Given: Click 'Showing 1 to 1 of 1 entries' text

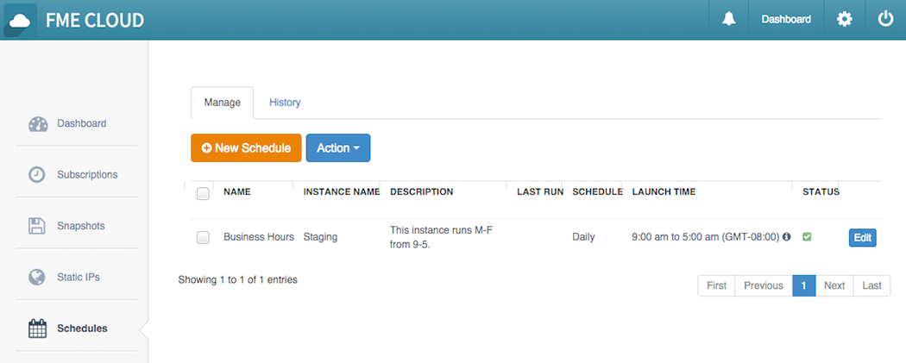Looking at the screenshot, I should [237, 280].
